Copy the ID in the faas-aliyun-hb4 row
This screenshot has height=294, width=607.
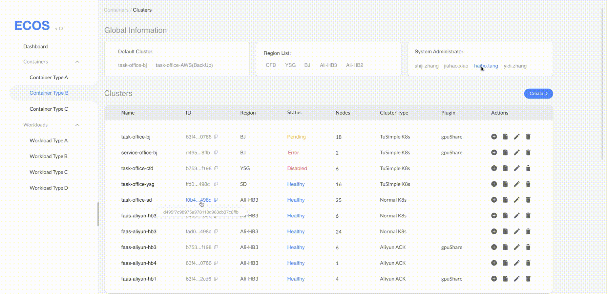point(216,263)
